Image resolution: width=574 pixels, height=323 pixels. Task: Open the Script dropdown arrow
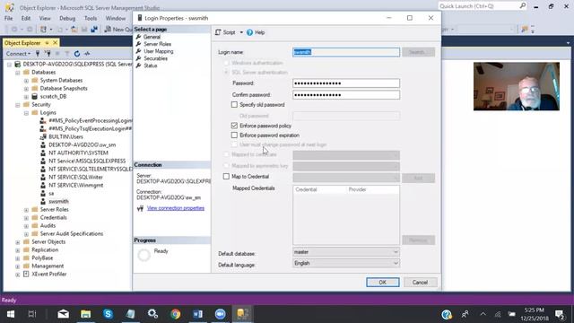pos(241,32)
